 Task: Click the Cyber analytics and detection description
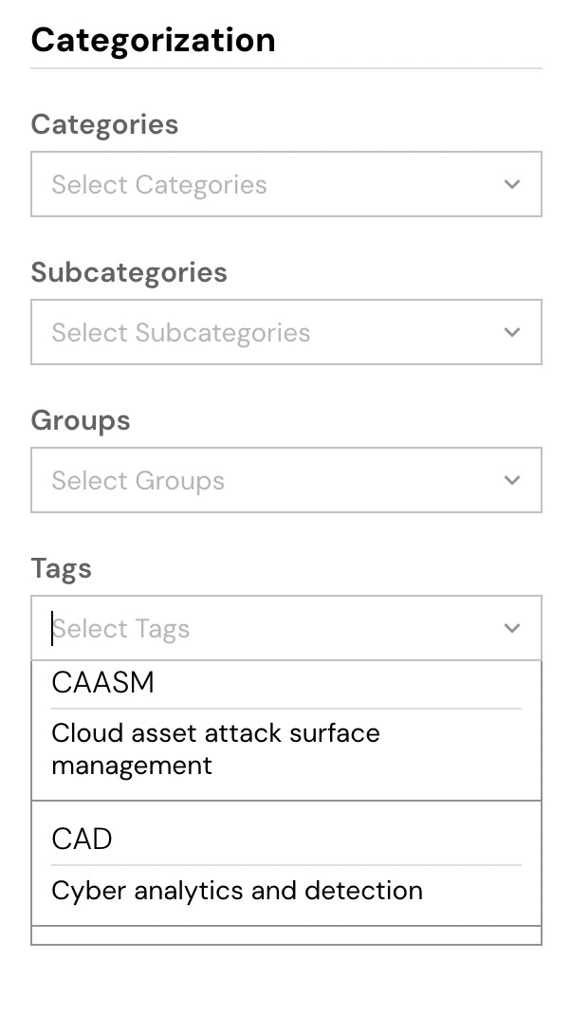237,890
